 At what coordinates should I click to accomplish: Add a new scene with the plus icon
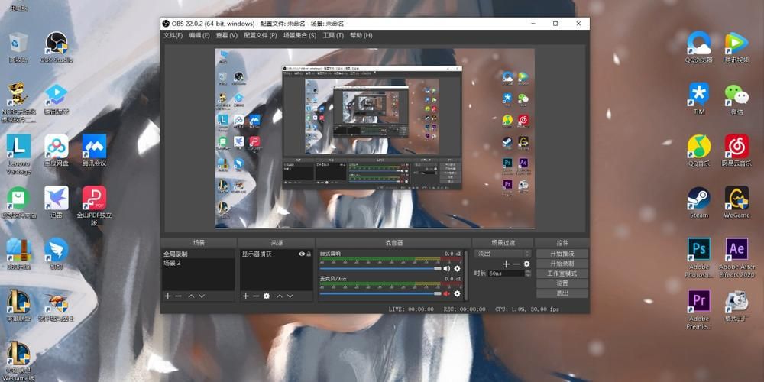(x=168, y=296)
